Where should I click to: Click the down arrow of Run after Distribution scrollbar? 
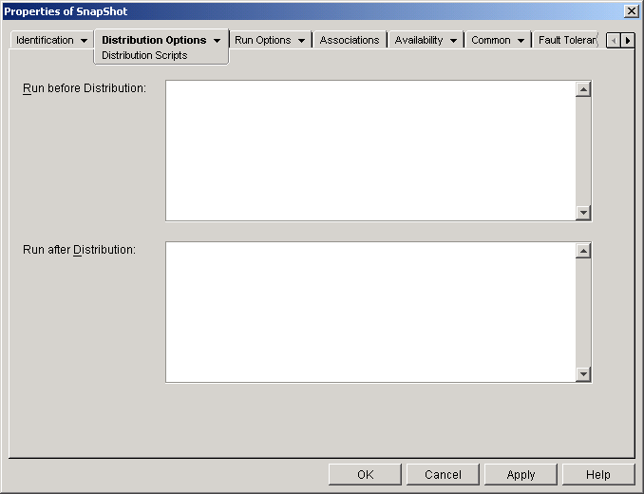point(583,373)
